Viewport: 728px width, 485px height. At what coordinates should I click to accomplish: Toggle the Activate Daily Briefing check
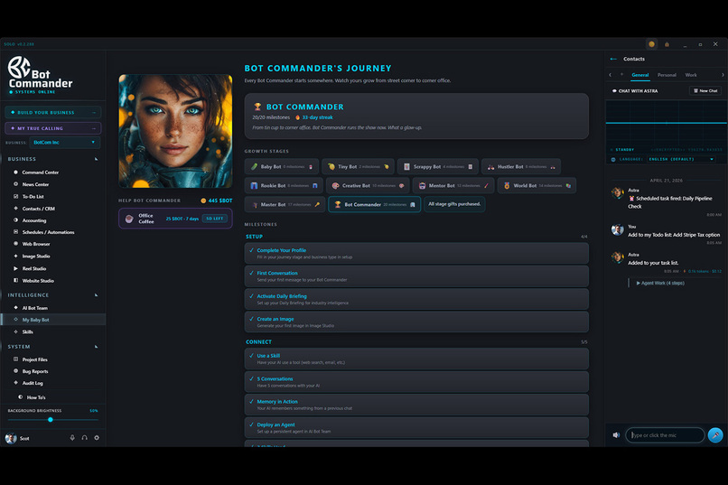(251, 296)
